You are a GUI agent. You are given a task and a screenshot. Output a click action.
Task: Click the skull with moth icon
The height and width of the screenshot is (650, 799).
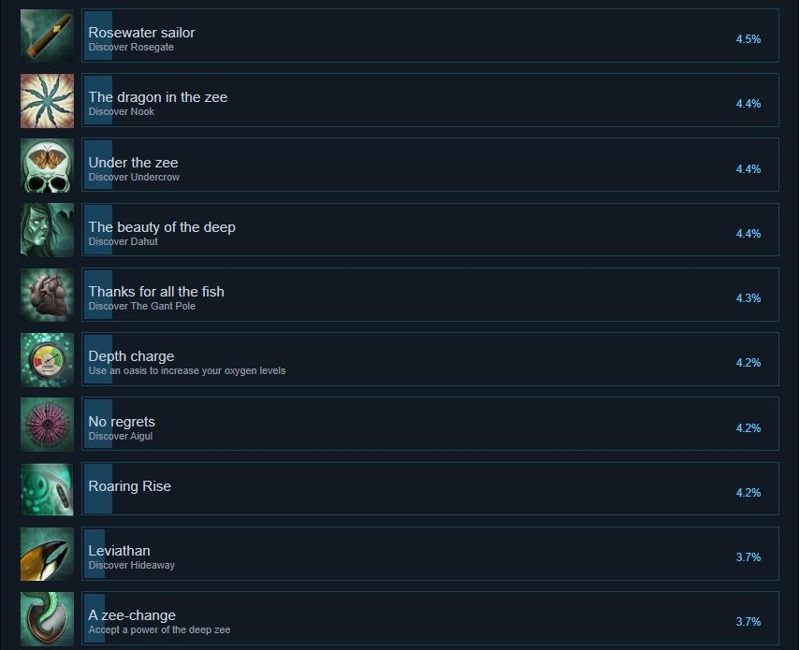tap(47, 166)
